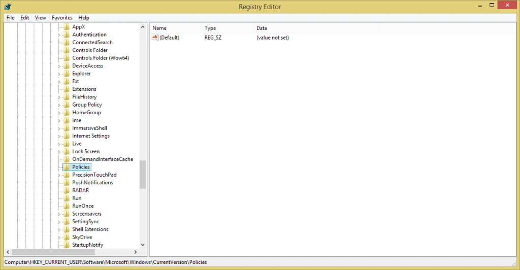The width and height of the screenshot is (520, 270).
Task: Open the View menu
Action: pos(41,18)
